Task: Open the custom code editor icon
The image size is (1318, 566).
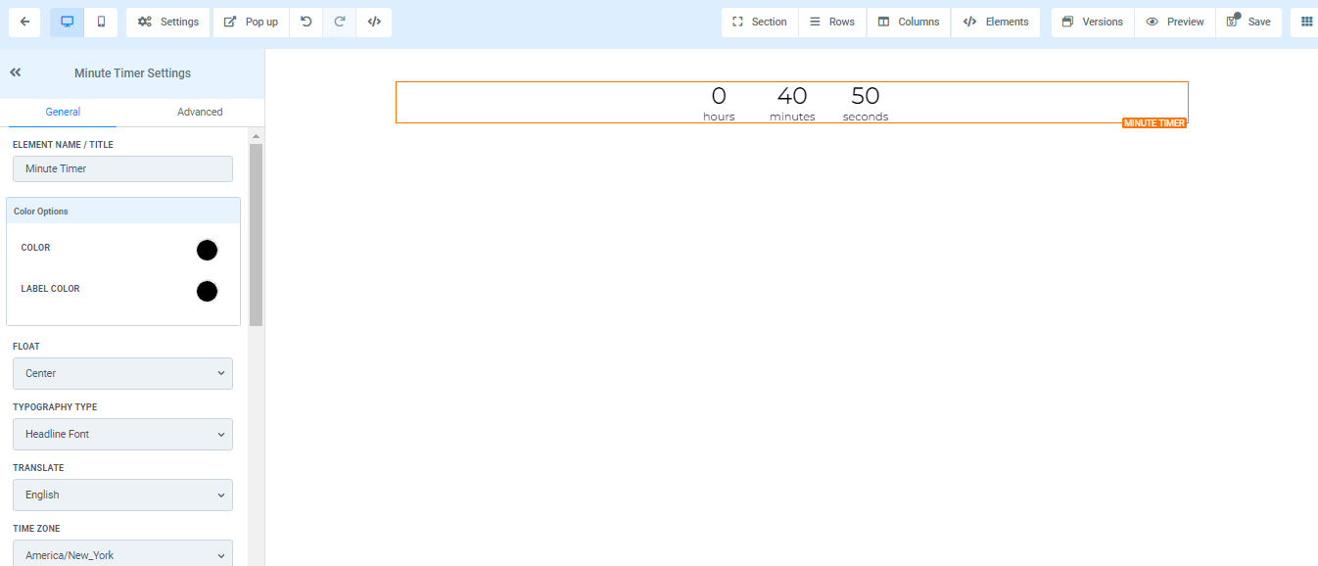Action: pyautogui.click(x=374, y=22)
